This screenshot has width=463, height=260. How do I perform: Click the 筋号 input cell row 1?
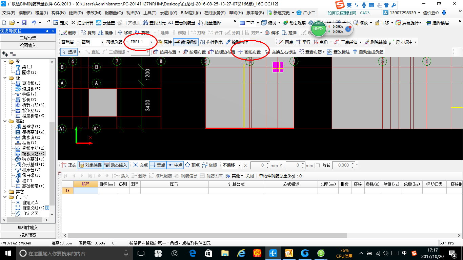[x=86, y=191]
